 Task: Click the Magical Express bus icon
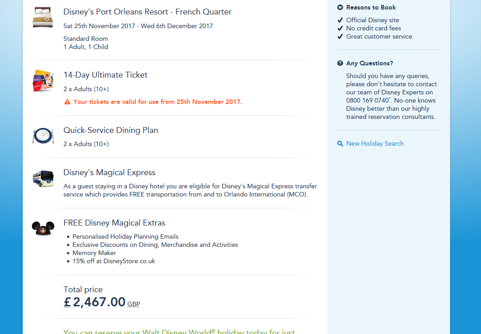43,178
